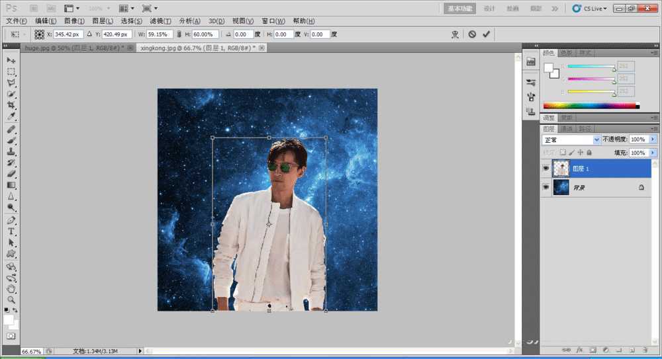Open the fill 填充 slider arrow
Viewport: 662px width, 359px height.
(653, 153)
